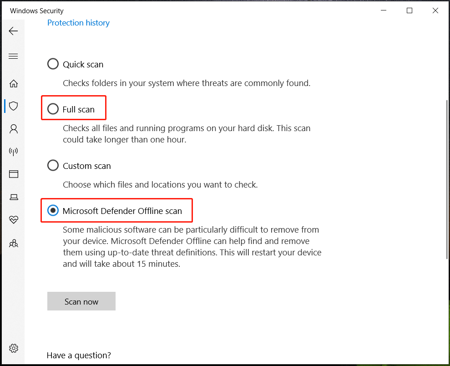This screenshot has width=450, height=366.
Task: Select the Family options sidebar icon
Action: pyautogui.click(x=13, y=243)
